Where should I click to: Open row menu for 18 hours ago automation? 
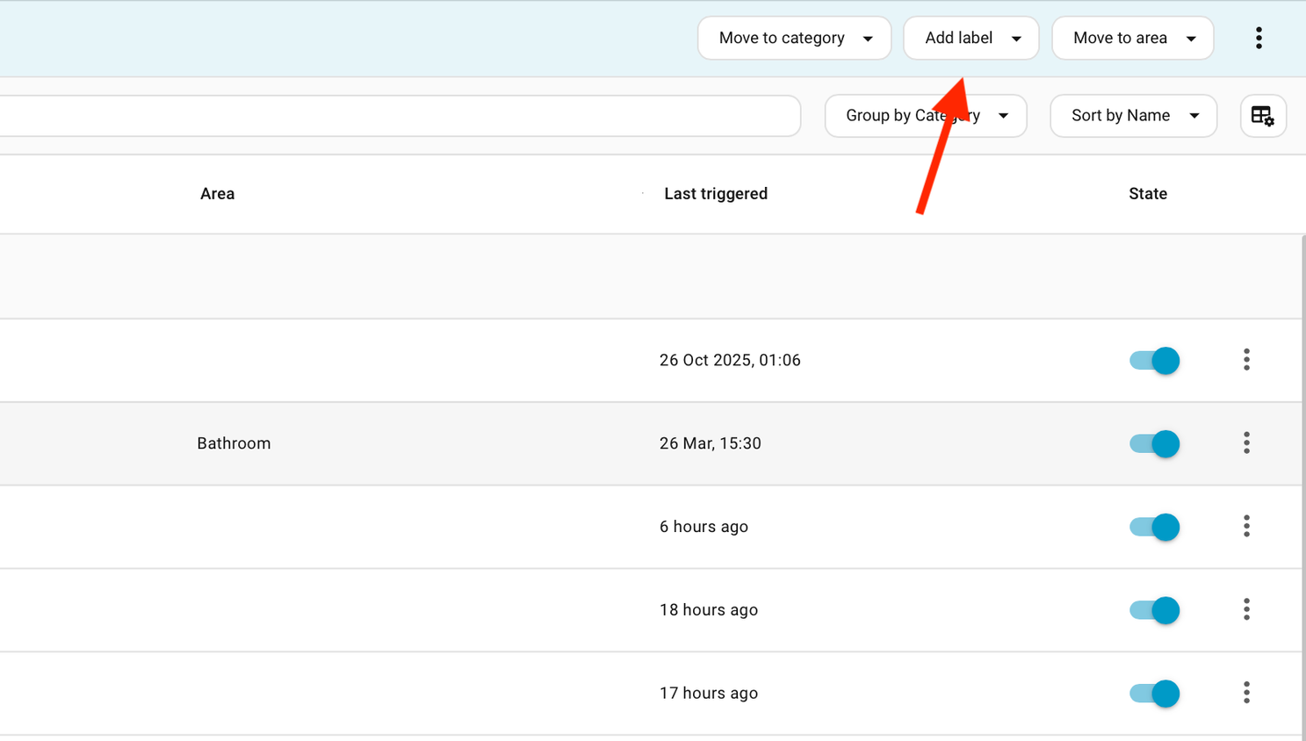pyautogui.click(x=1246, y=609)
